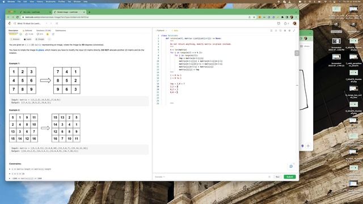Expand more company tags ellipsis
Viewport: 363px width, 204px height.
49,39
